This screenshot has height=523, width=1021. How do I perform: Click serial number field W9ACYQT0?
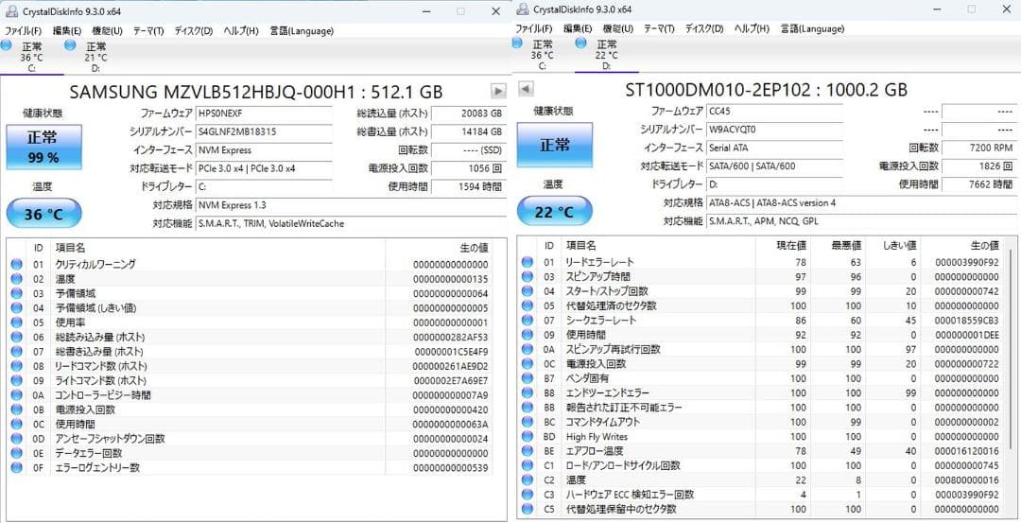coord(775,129)
